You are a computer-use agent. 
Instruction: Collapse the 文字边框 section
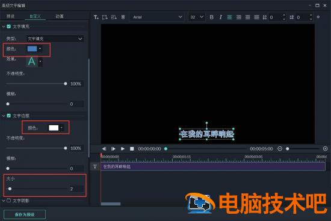coord(4,116)
